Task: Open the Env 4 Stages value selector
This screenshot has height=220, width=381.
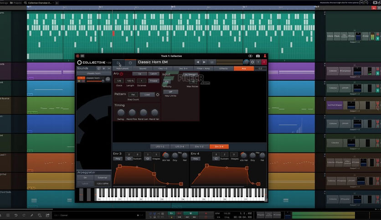Action: [234, 155]
